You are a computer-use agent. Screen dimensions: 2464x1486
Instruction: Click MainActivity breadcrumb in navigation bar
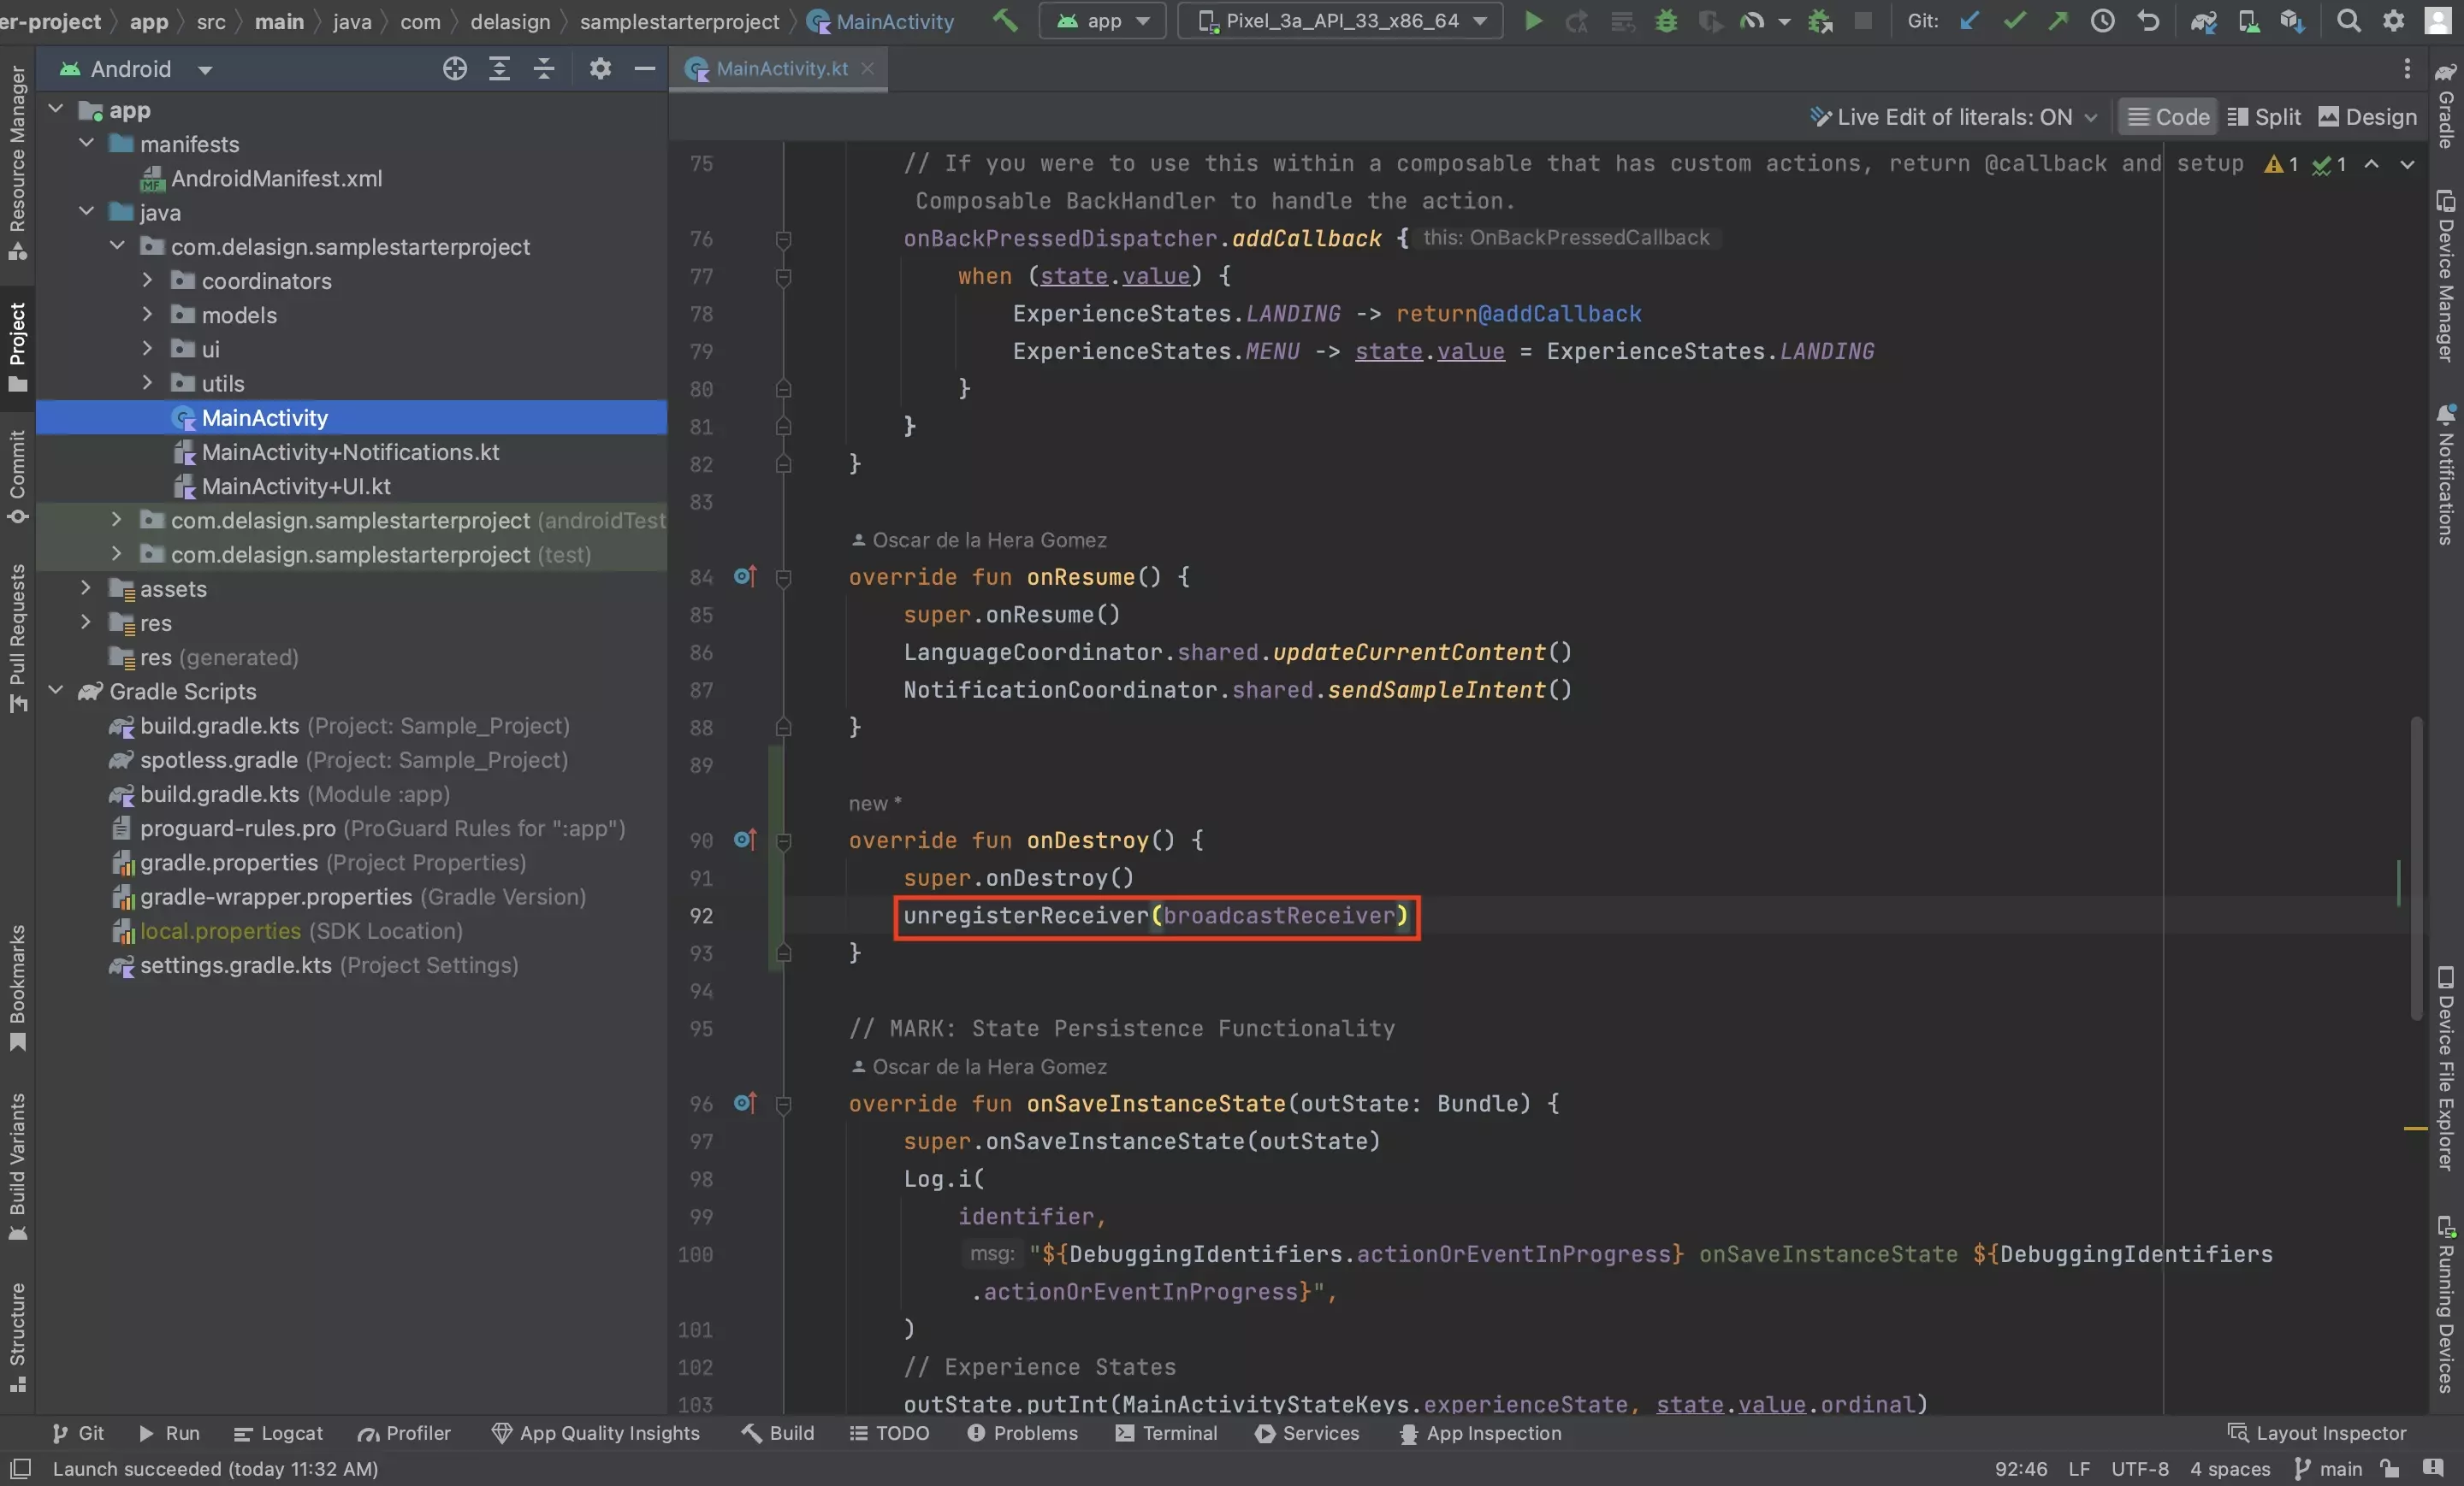tap(881, 21)
